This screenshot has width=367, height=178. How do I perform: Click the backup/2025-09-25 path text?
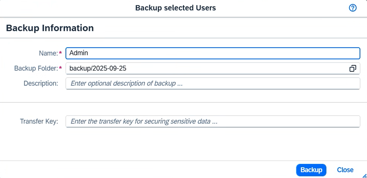point(98,68)
